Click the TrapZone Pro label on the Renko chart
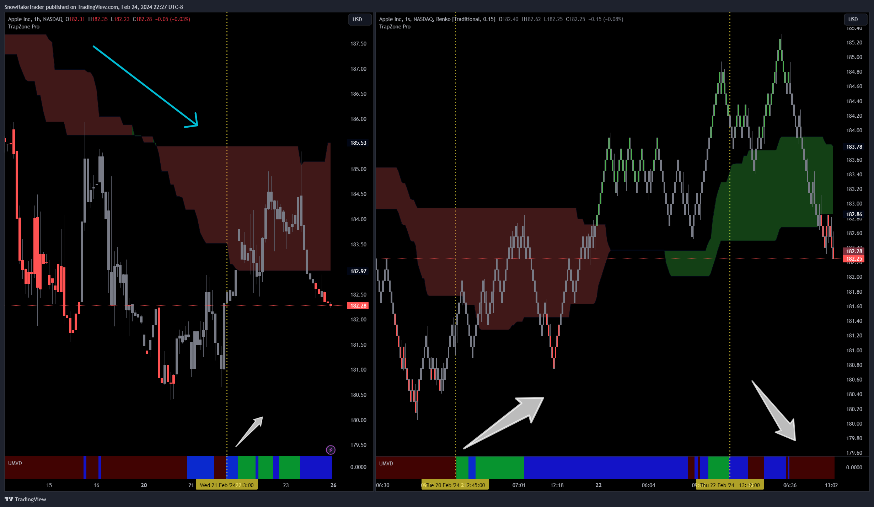Viewport: 874px width, 507px height. (x=395, y=27)
